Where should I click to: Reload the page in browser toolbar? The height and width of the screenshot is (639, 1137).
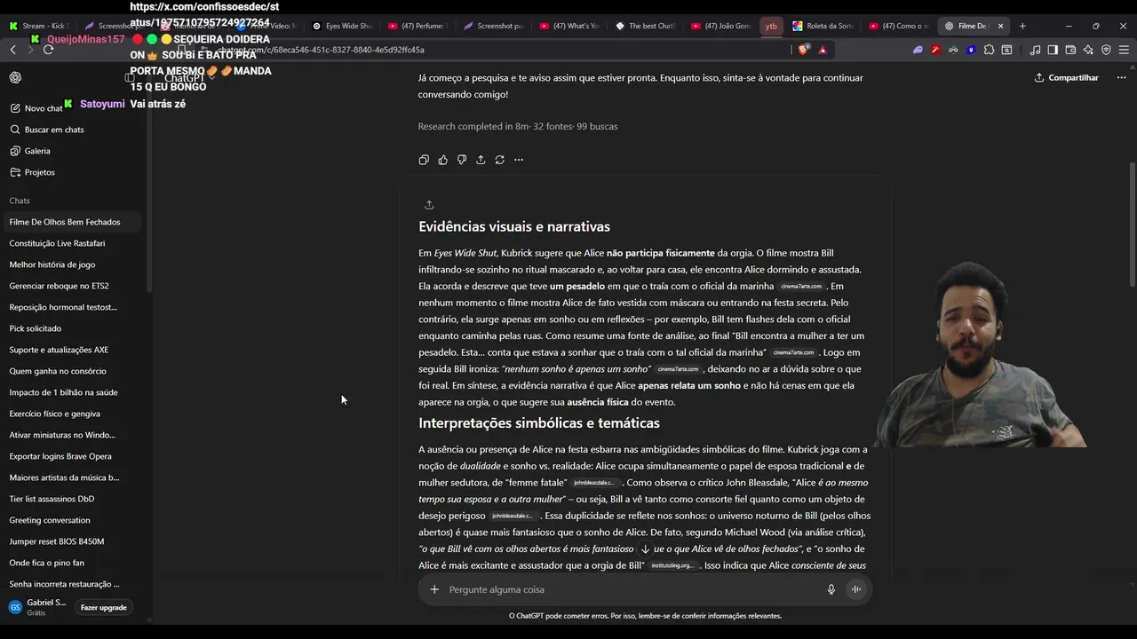pos(48,50)
